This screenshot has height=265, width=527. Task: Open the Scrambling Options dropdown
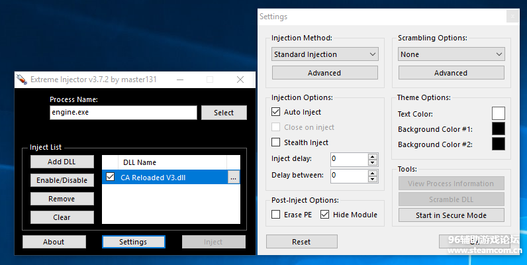[x=452, y=54]
